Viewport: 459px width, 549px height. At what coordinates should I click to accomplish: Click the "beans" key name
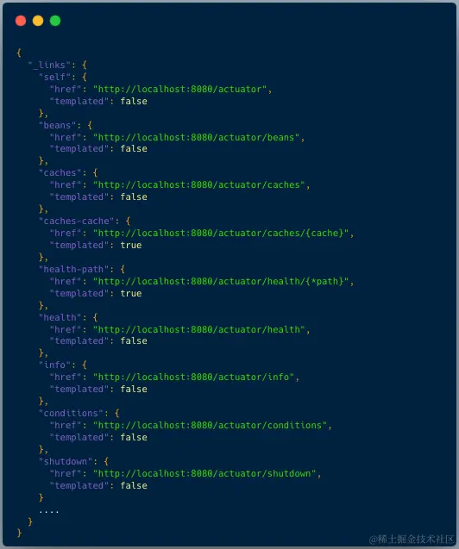[x=58, y=125]
